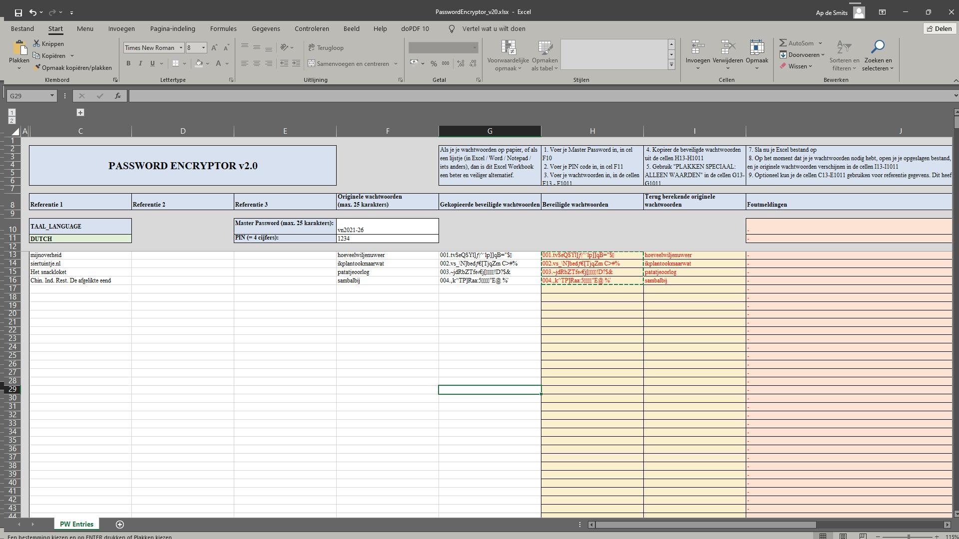
Task: Click the Knippen (cut) scissors icon
Action: [36, 44]
